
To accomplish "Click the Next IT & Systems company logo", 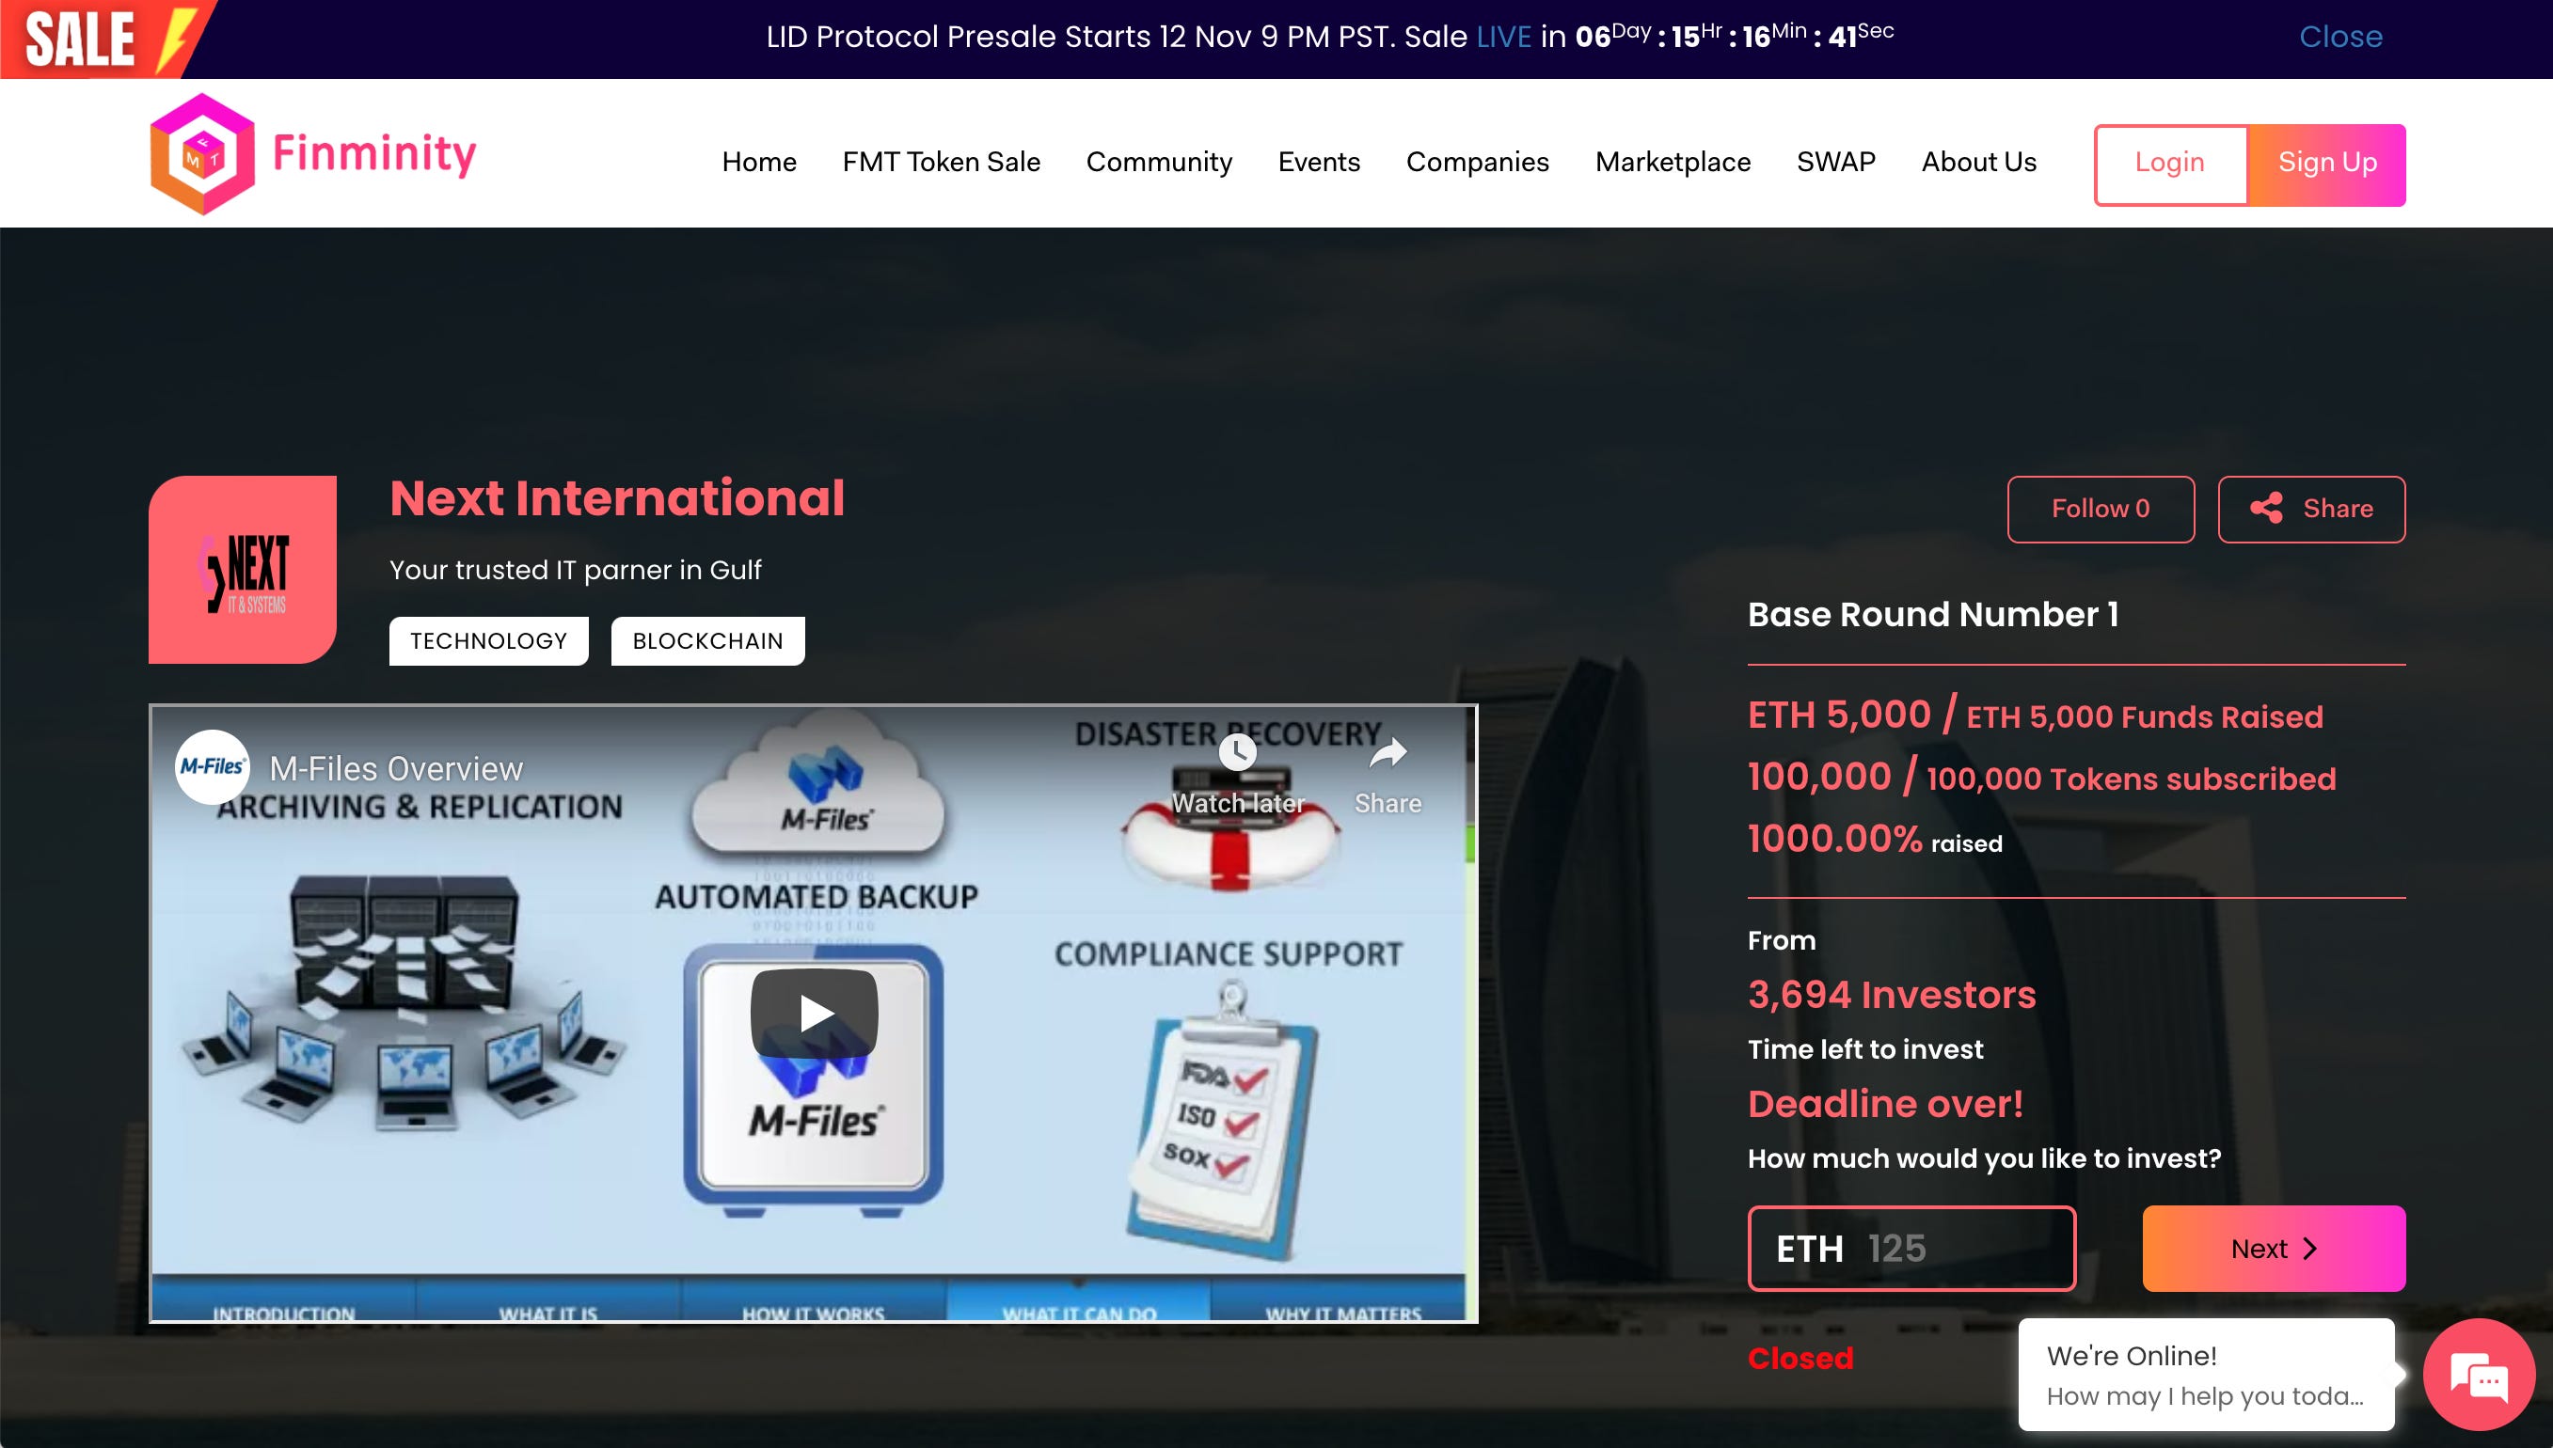I will [243, 570].
